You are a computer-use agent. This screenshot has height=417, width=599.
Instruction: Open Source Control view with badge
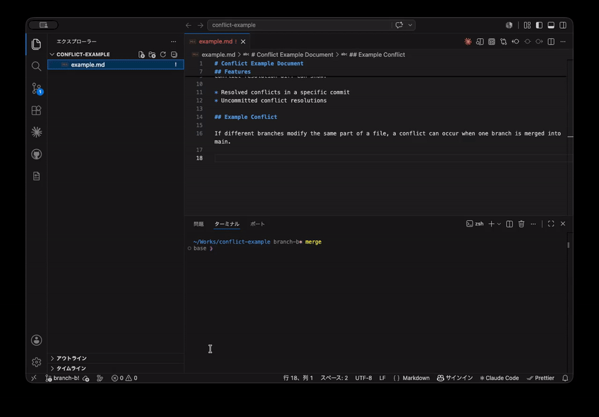click(x=37, y=88)
